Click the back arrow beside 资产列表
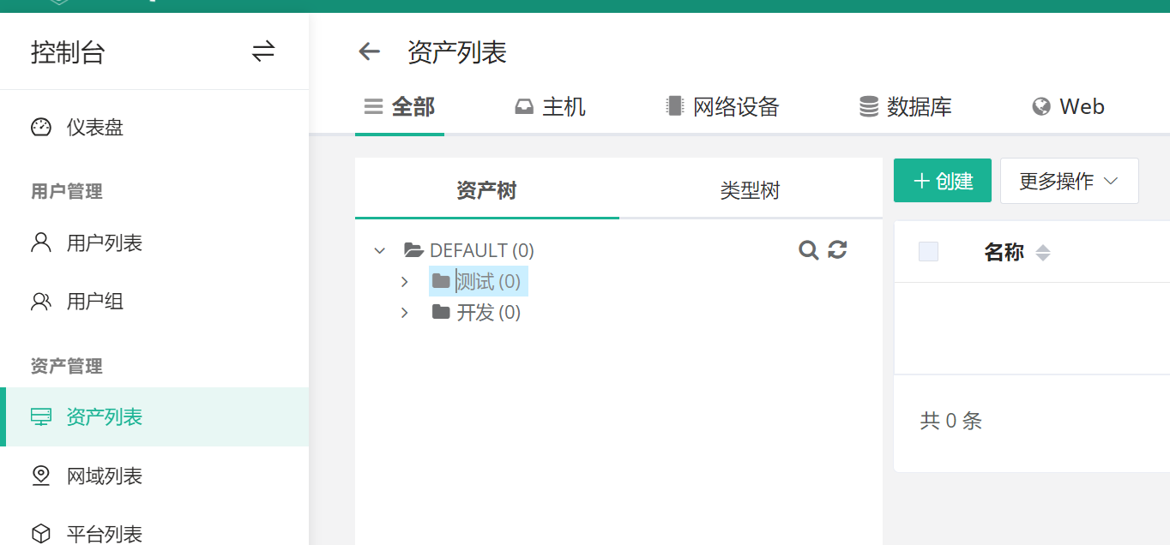Viewport: 1170px width, 545px height. click(x=369, y=52)
